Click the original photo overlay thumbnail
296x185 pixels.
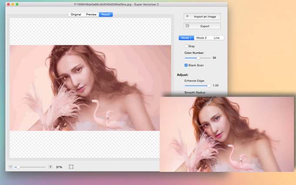[227, 134]
